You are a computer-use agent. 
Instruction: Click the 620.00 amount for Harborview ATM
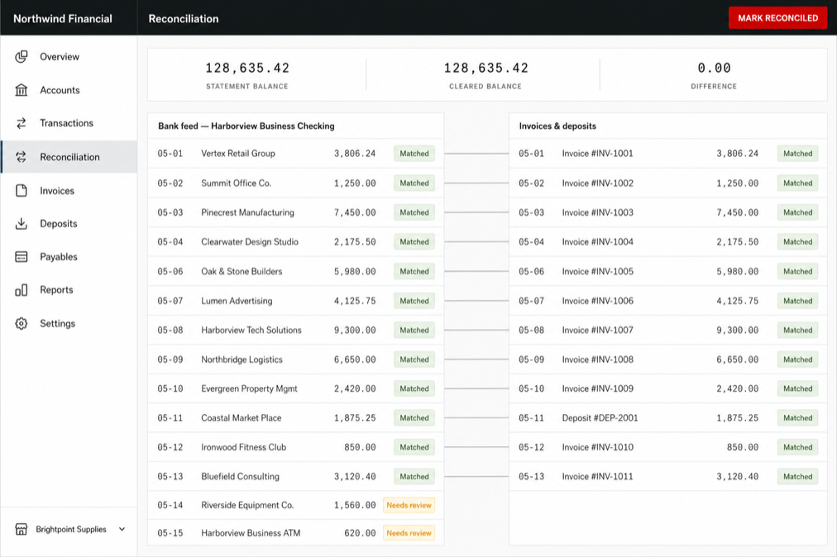(x=360, y=533)
